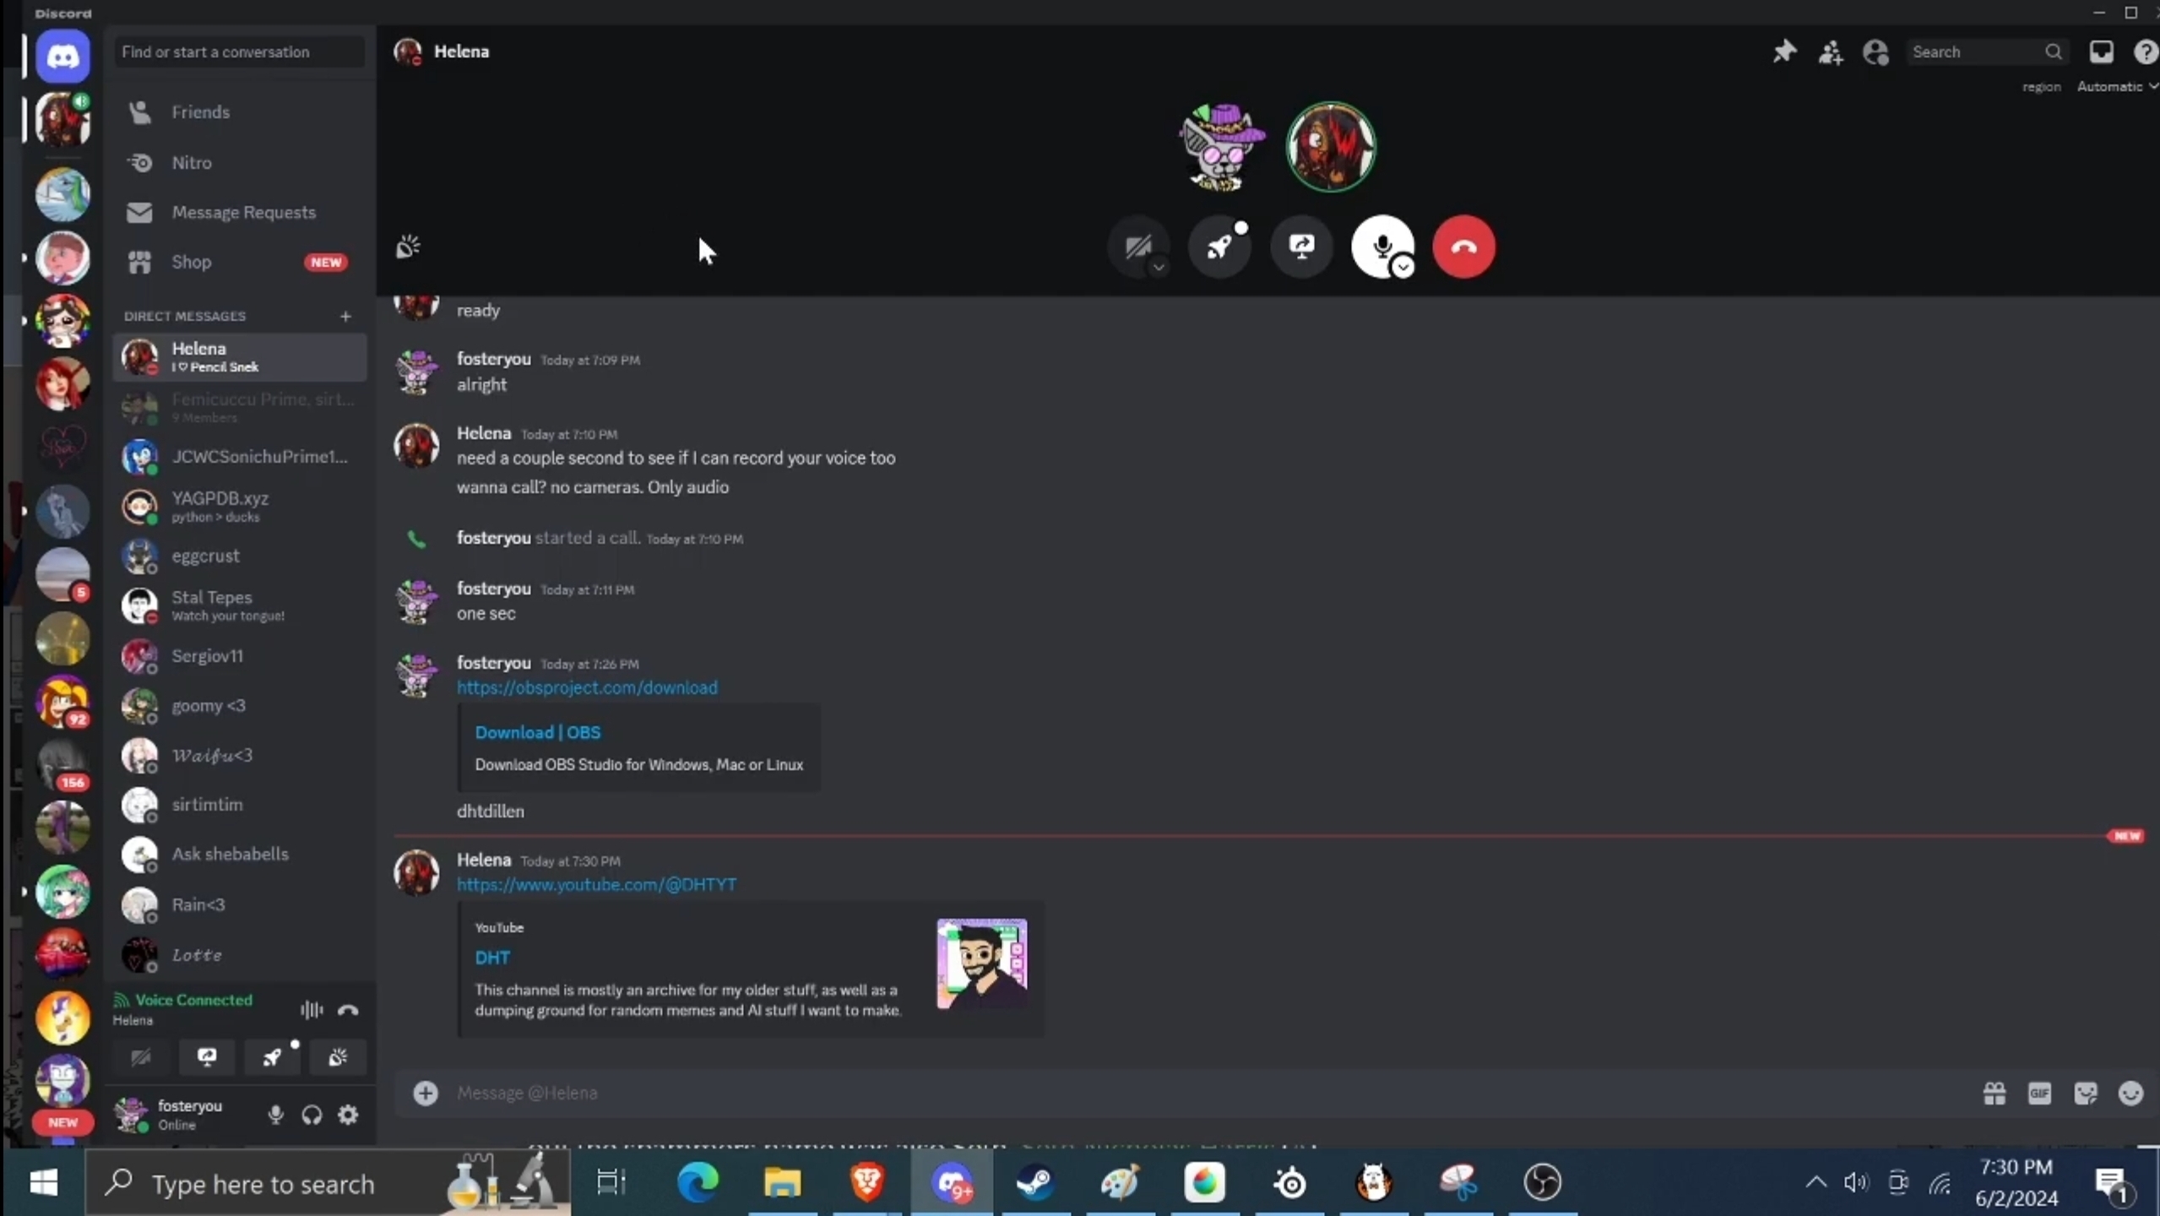Attach file with plus button in message bar
This screenshot has height=1216, width=2160.
tap(426, 1093)
